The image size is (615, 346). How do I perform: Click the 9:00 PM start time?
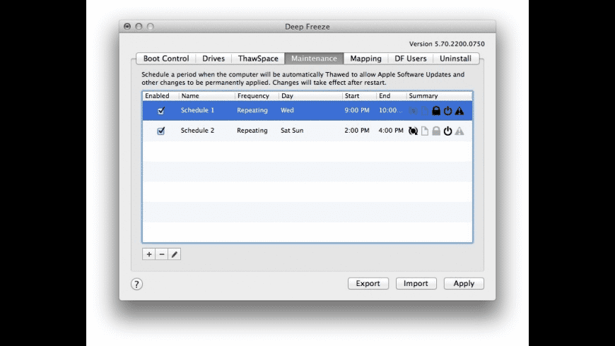tap(357, 110)
